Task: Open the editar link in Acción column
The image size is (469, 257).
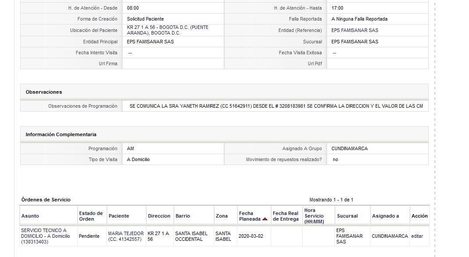Action: [417, 236]
